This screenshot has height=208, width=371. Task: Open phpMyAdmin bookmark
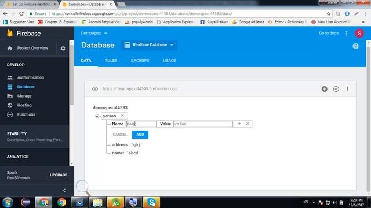click(x=139, y=22)
